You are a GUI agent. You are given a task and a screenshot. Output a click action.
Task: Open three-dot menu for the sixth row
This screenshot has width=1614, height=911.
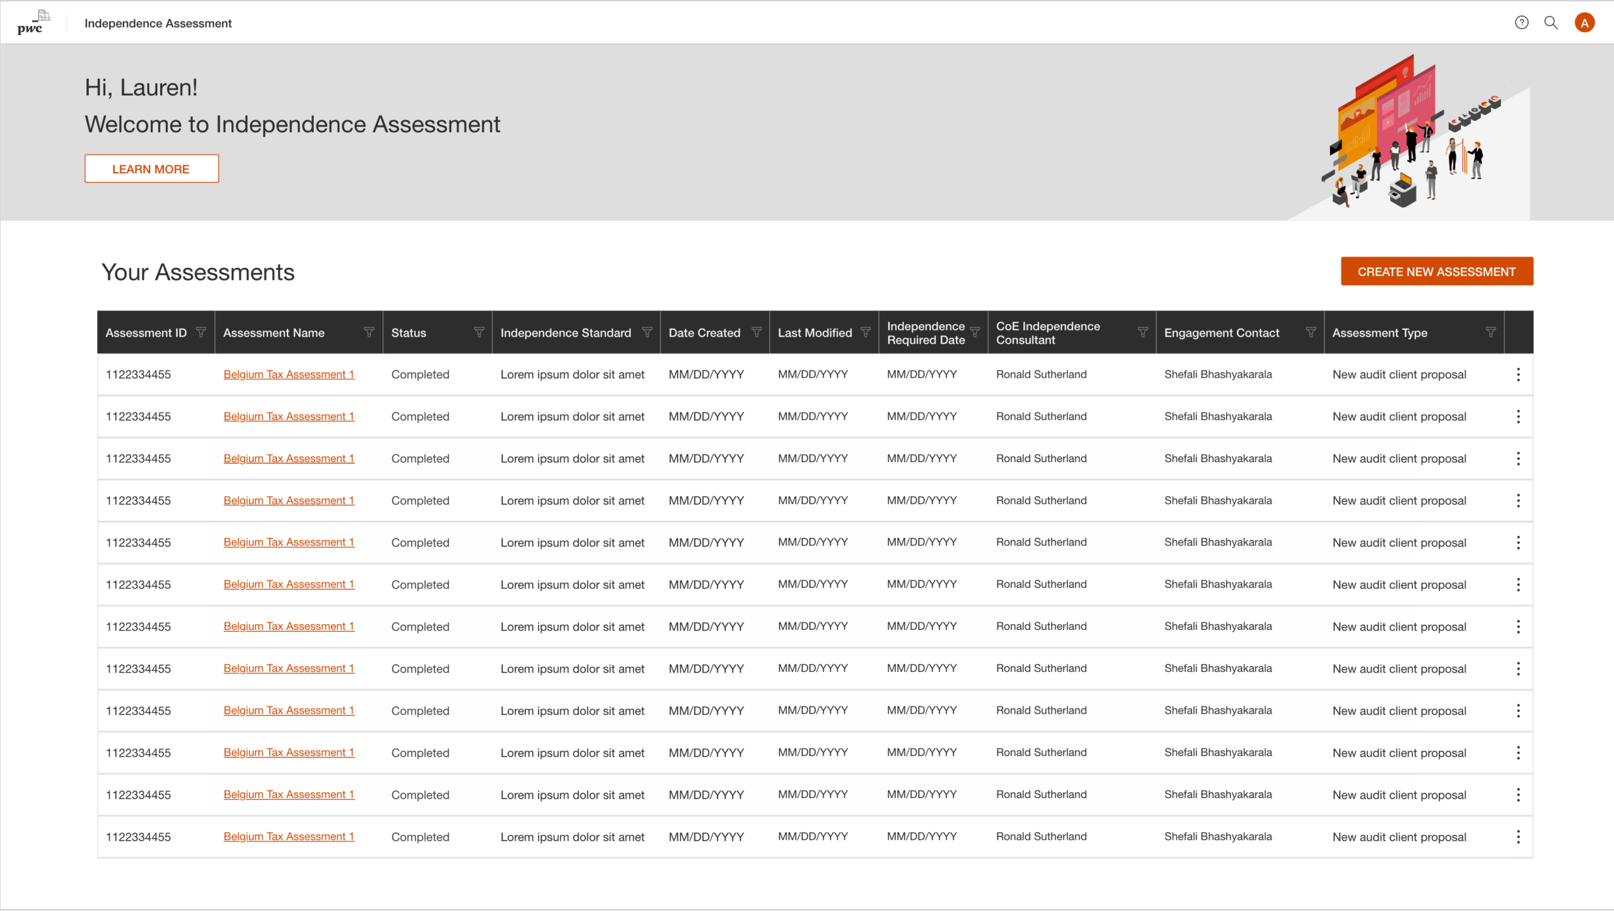point(1518,584)
